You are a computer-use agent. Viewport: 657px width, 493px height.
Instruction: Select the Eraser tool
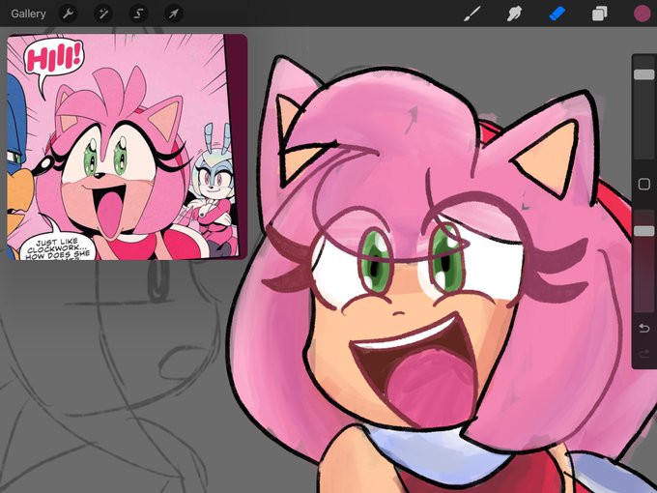click(557, 14)
